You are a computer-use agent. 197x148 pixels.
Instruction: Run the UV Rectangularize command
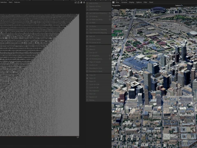[x=97, y=59]
